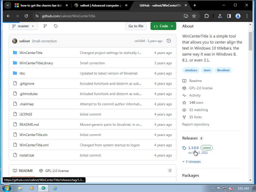Open the tab search chevron
The width and height of the screenshot is (256, 192).
click(8, 5)
